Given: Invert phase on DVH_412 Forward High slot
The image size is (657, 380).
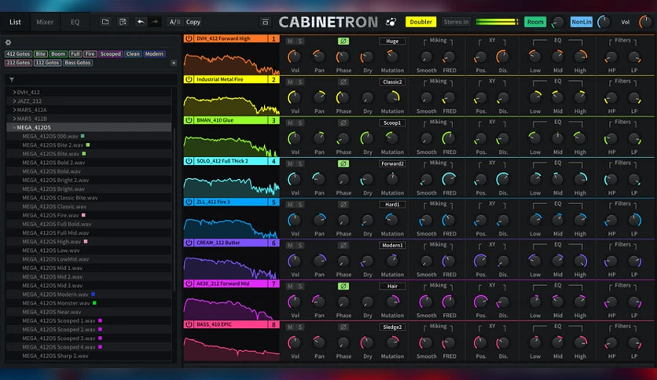Looking at the screenshot, I should point(343,41).
